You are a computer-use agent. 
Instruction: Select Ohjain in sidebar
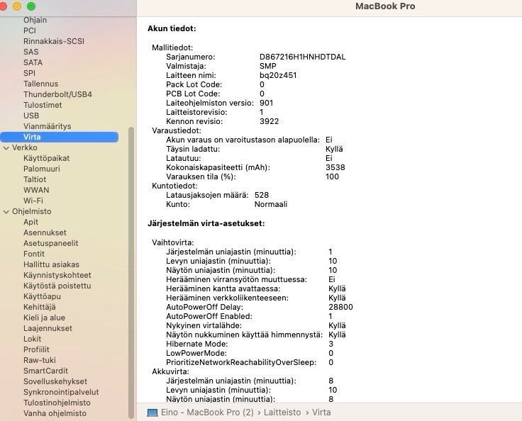pos(35,20)
